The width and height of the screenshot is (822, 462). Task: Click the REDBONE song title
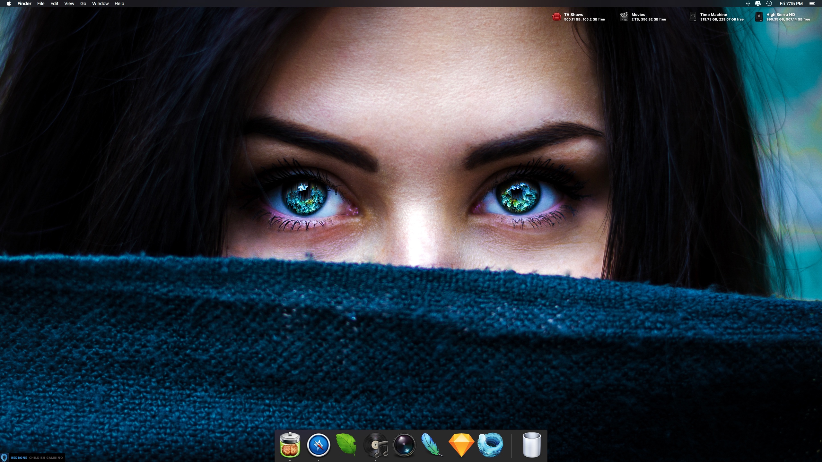tap(19, 458)
